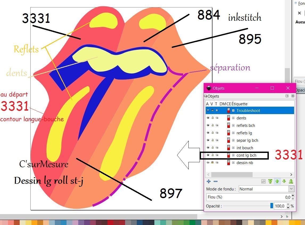Click the canvas horizontal scrollbar thumb
Image resolution: width=305 pixels, height=225 pixels.
pyautogui.click(x=99, y=216)
